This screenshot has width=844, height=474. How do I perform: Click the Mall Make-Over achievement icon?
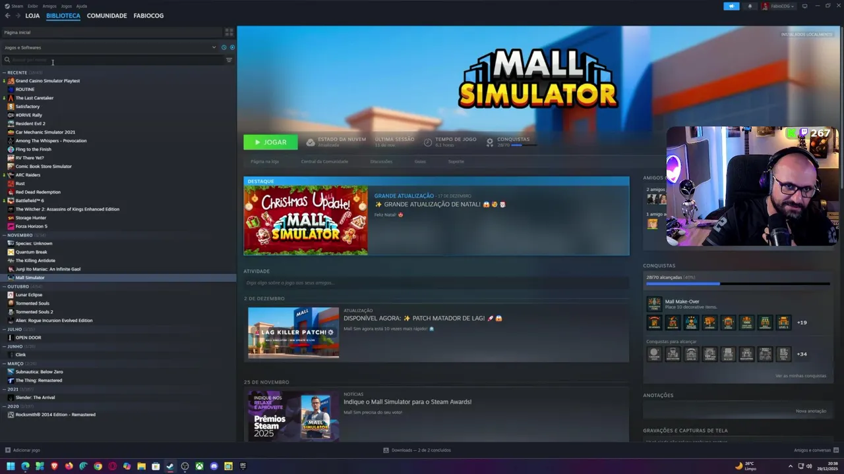[654, 304]
